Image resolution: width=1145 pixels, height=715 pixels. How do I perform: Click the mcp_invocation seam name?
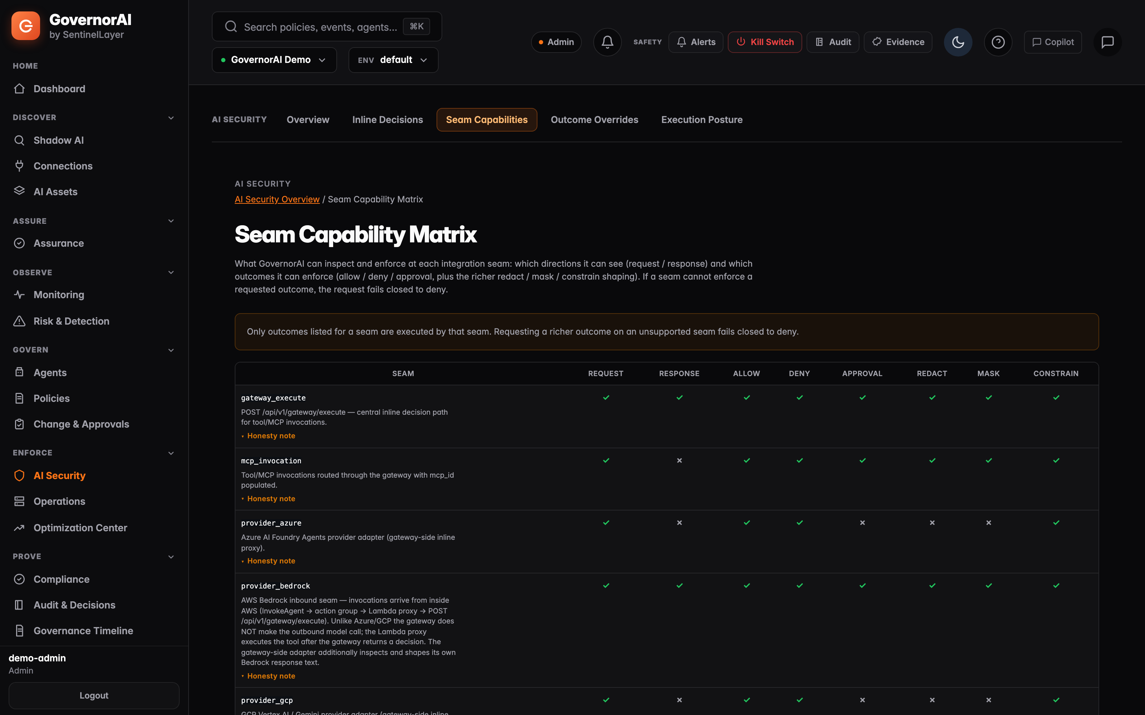[271, 461]
